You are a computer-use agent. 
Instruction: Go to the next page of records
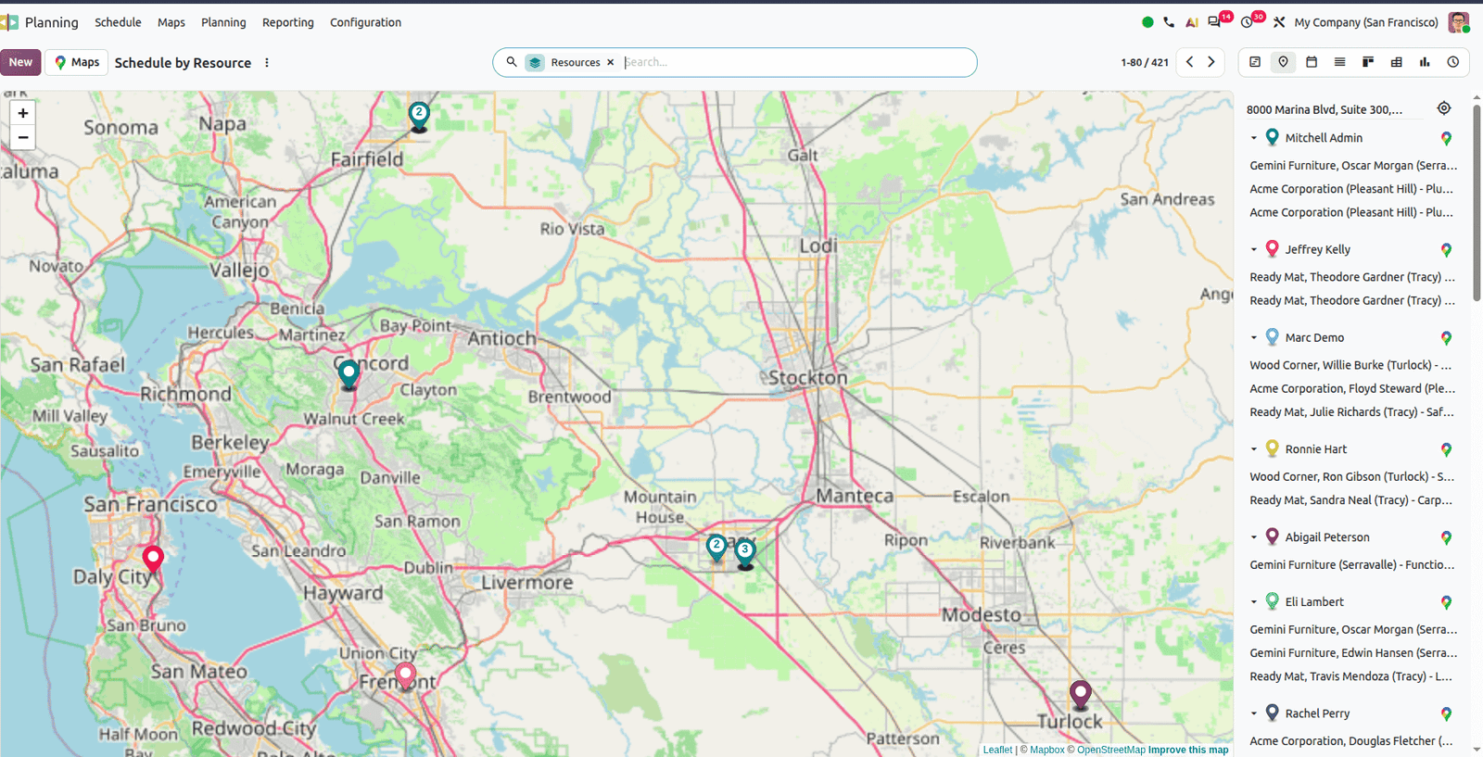click(1211, 62)
